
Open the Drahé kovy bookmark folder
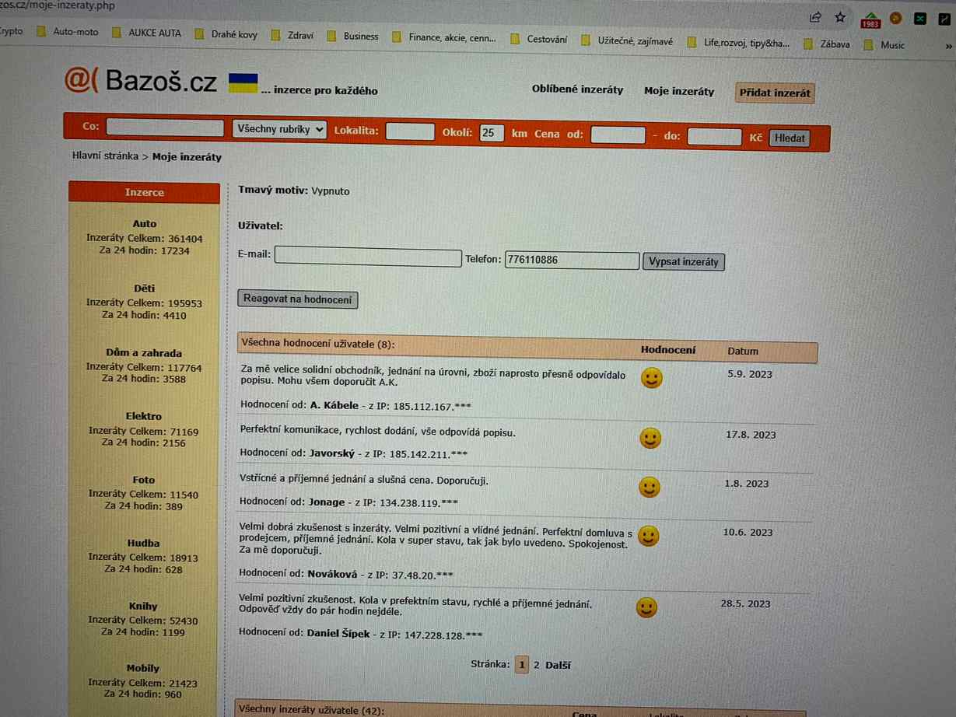226,34
